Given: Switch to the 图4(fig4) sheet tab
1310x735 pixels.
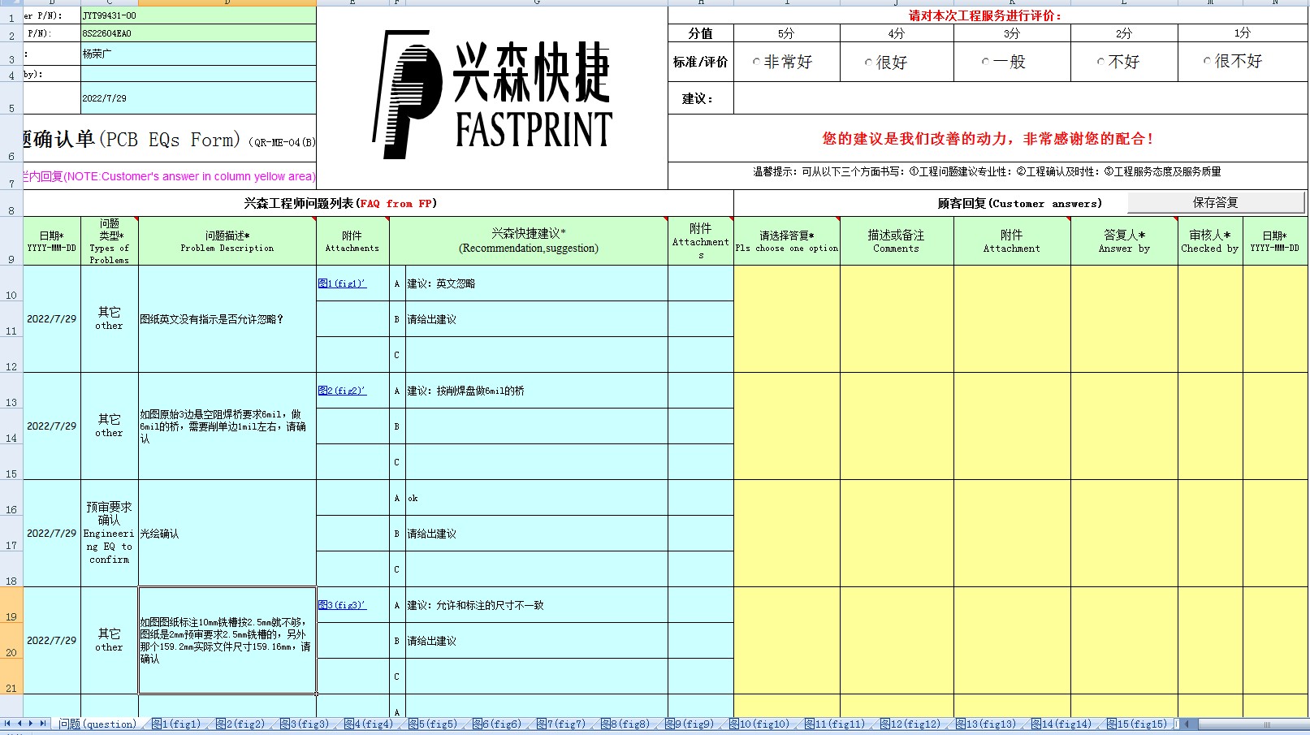Looking at the screenshot, I should (368, 724).
